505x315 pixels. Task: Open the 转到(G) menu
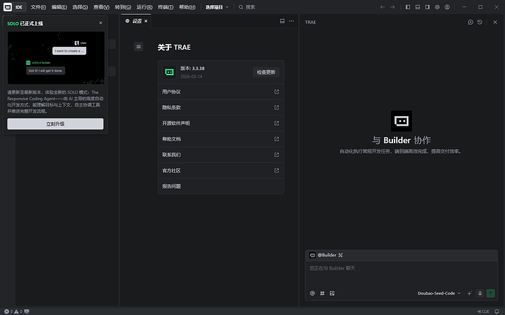(x=123, y=7)
